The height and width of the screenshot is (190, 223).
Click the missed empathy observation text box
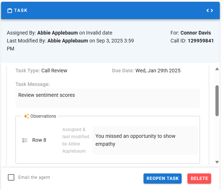tap(145, 140)
